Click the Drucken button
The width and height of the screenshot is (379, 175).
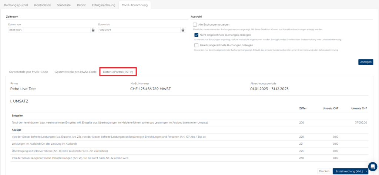324,171
